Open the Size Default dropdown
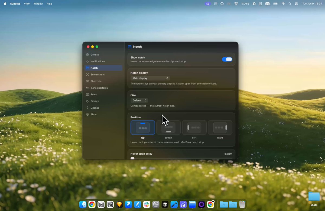The height and width of the screenshot is (211, 325). (x=139, y=101)
